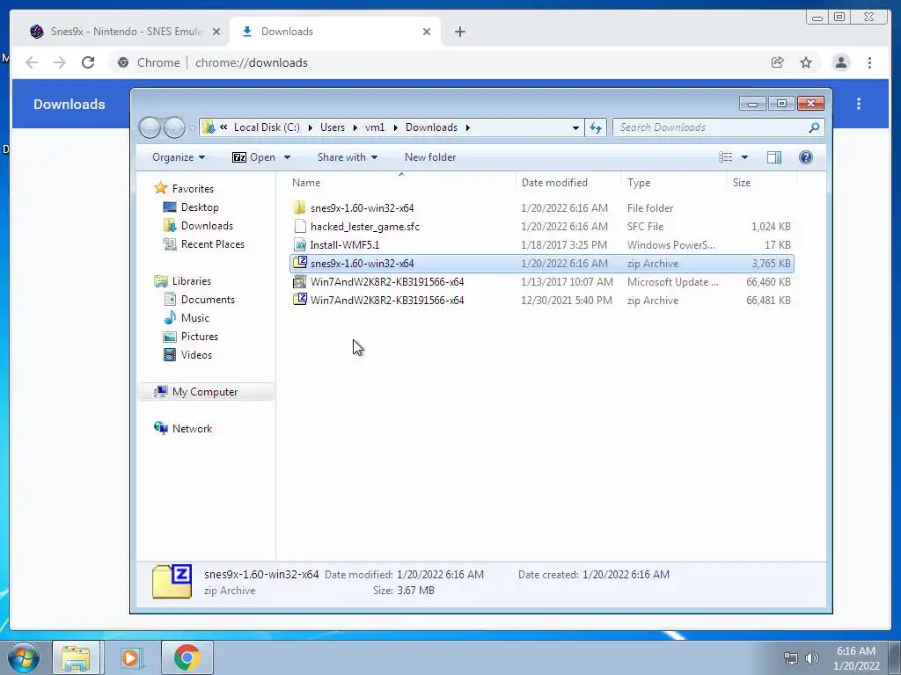Viewport: 901px width, 675px height.
Task: Bookmark this page with the star icon
Action: click(x=806, y=62)
